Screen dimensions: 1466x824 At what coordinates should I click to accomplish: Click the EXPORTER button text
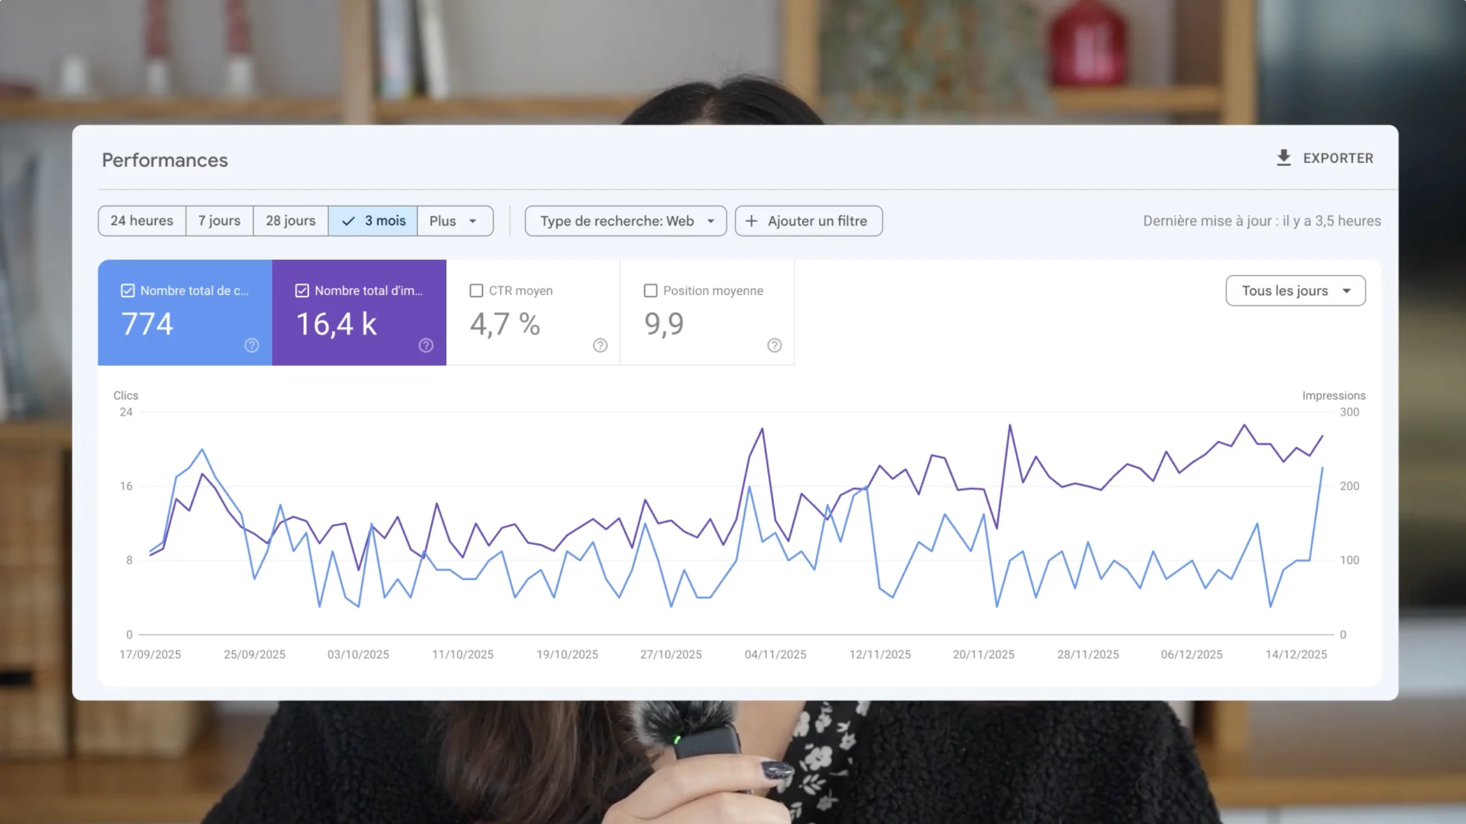point(1338,158)
